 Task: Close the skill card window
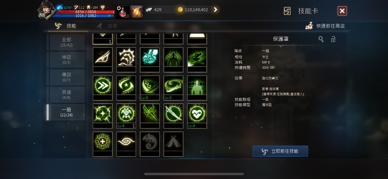[342, 11]
